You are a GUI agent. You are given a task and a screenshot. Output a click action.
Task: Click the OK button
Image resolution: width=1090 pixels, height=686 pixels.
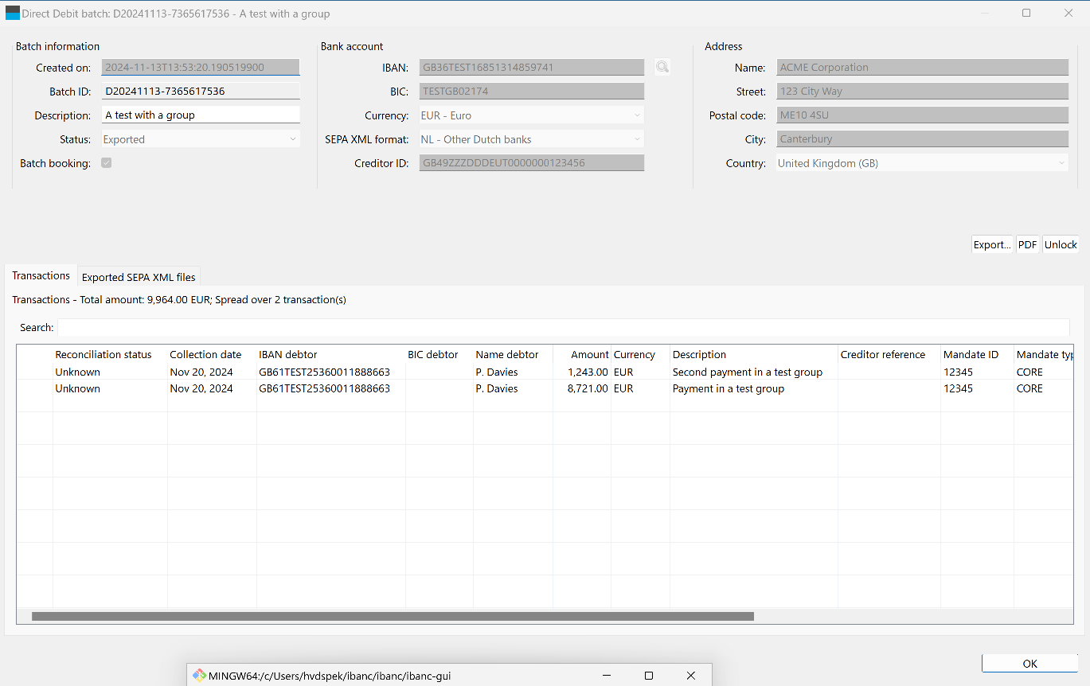point(1029,664)
